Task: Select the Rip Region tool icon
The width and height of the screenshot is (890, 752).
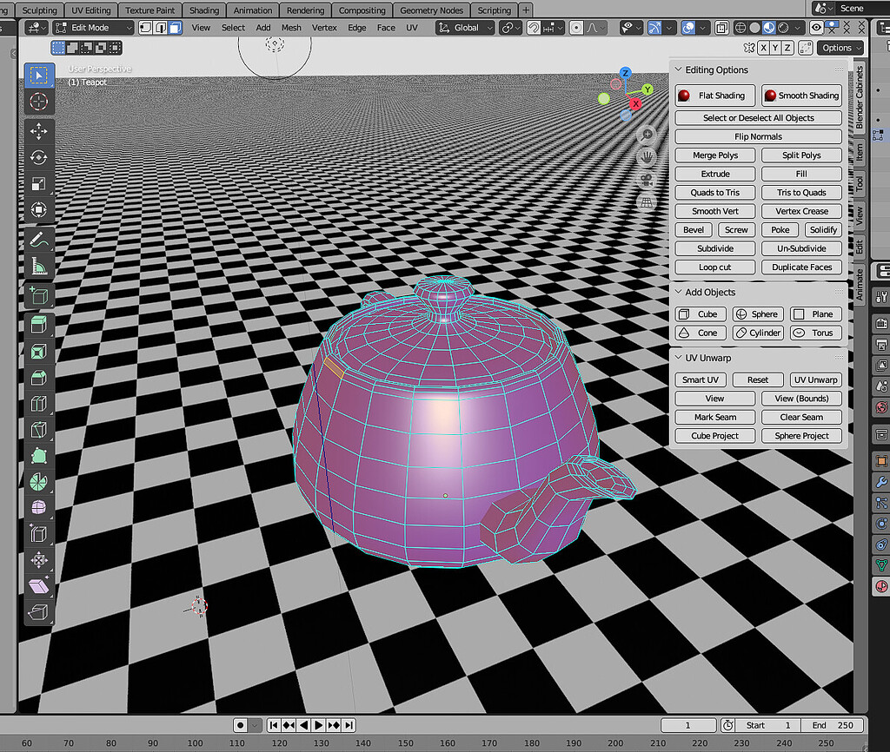Action: (38, 612)
